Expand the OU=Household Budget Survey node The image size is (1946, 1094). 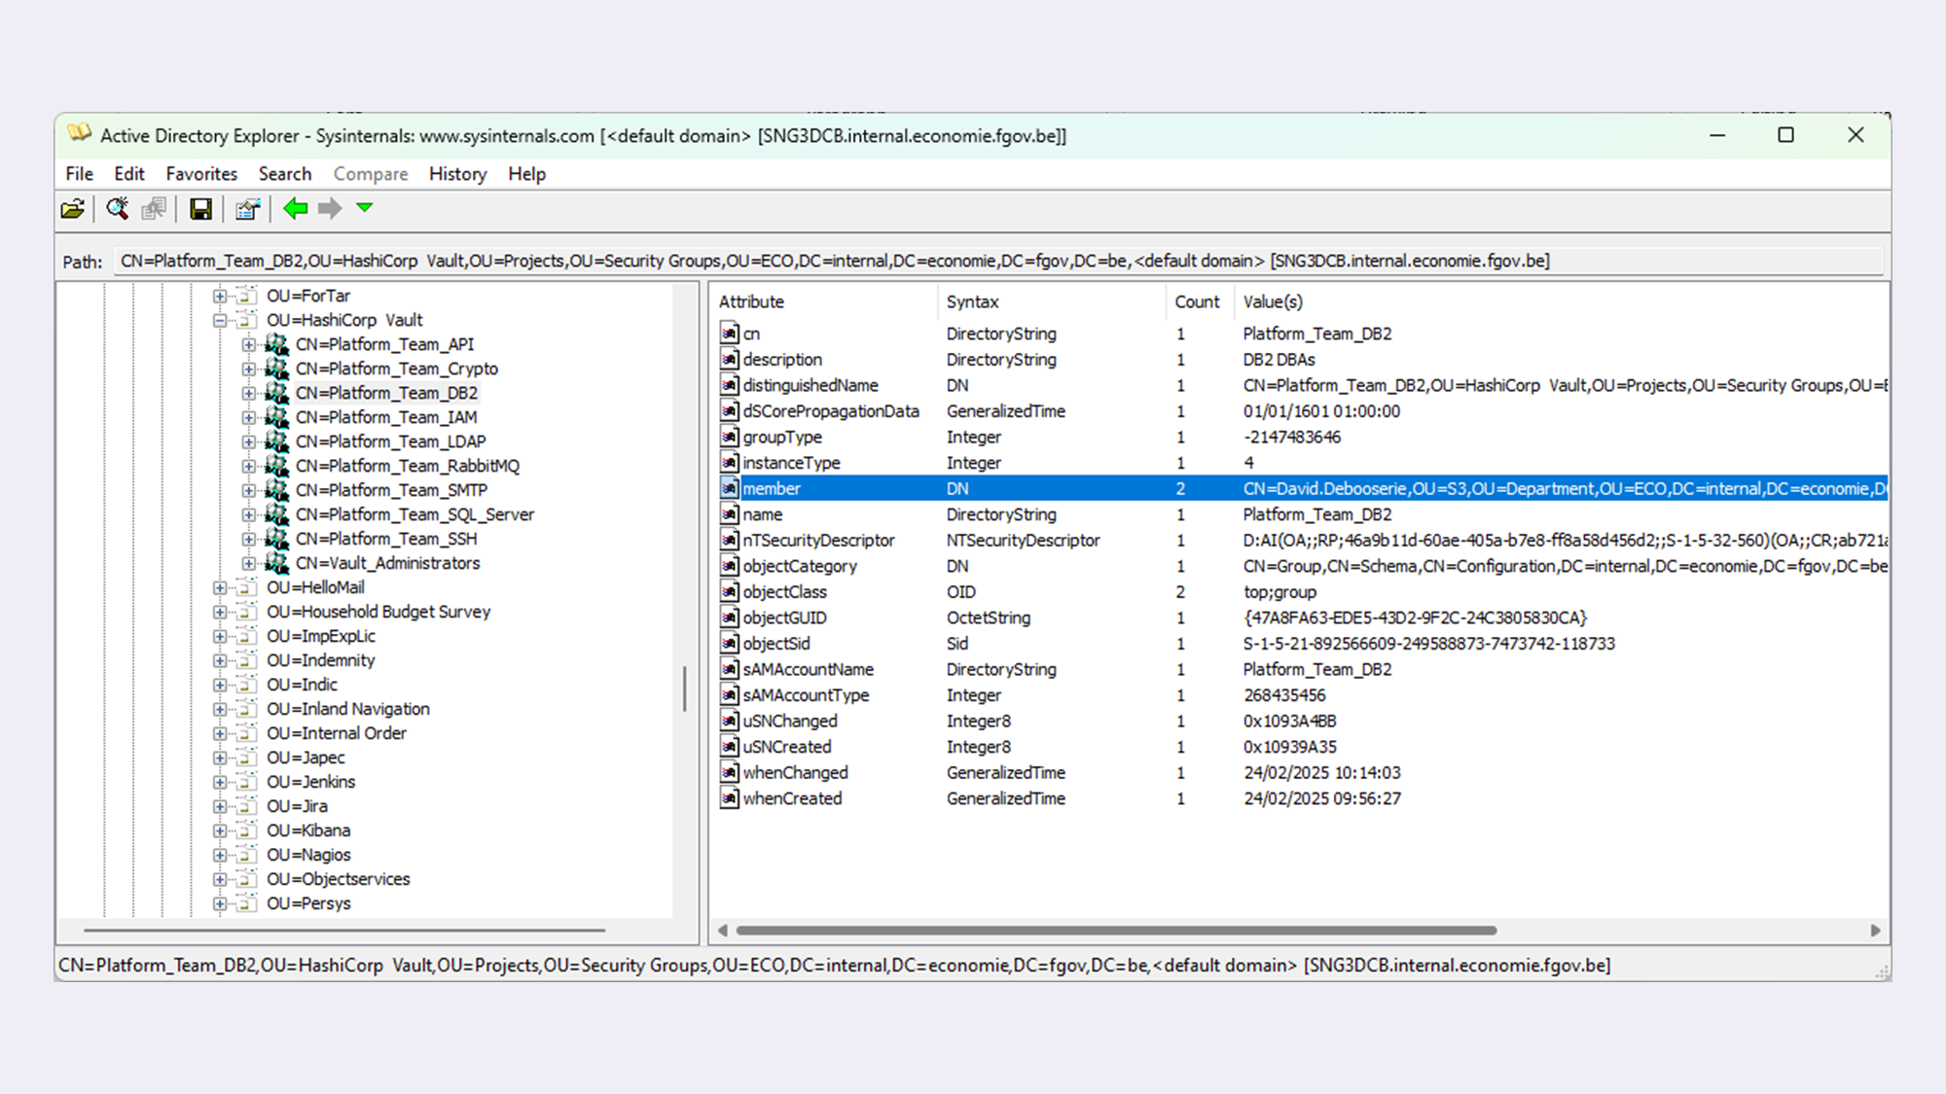click(x=220, y=612)
